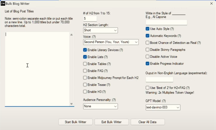The height and width of the screenshot is (130, 216).
Task: Click the ZW app icon in title bar
Action: point(3,4)
